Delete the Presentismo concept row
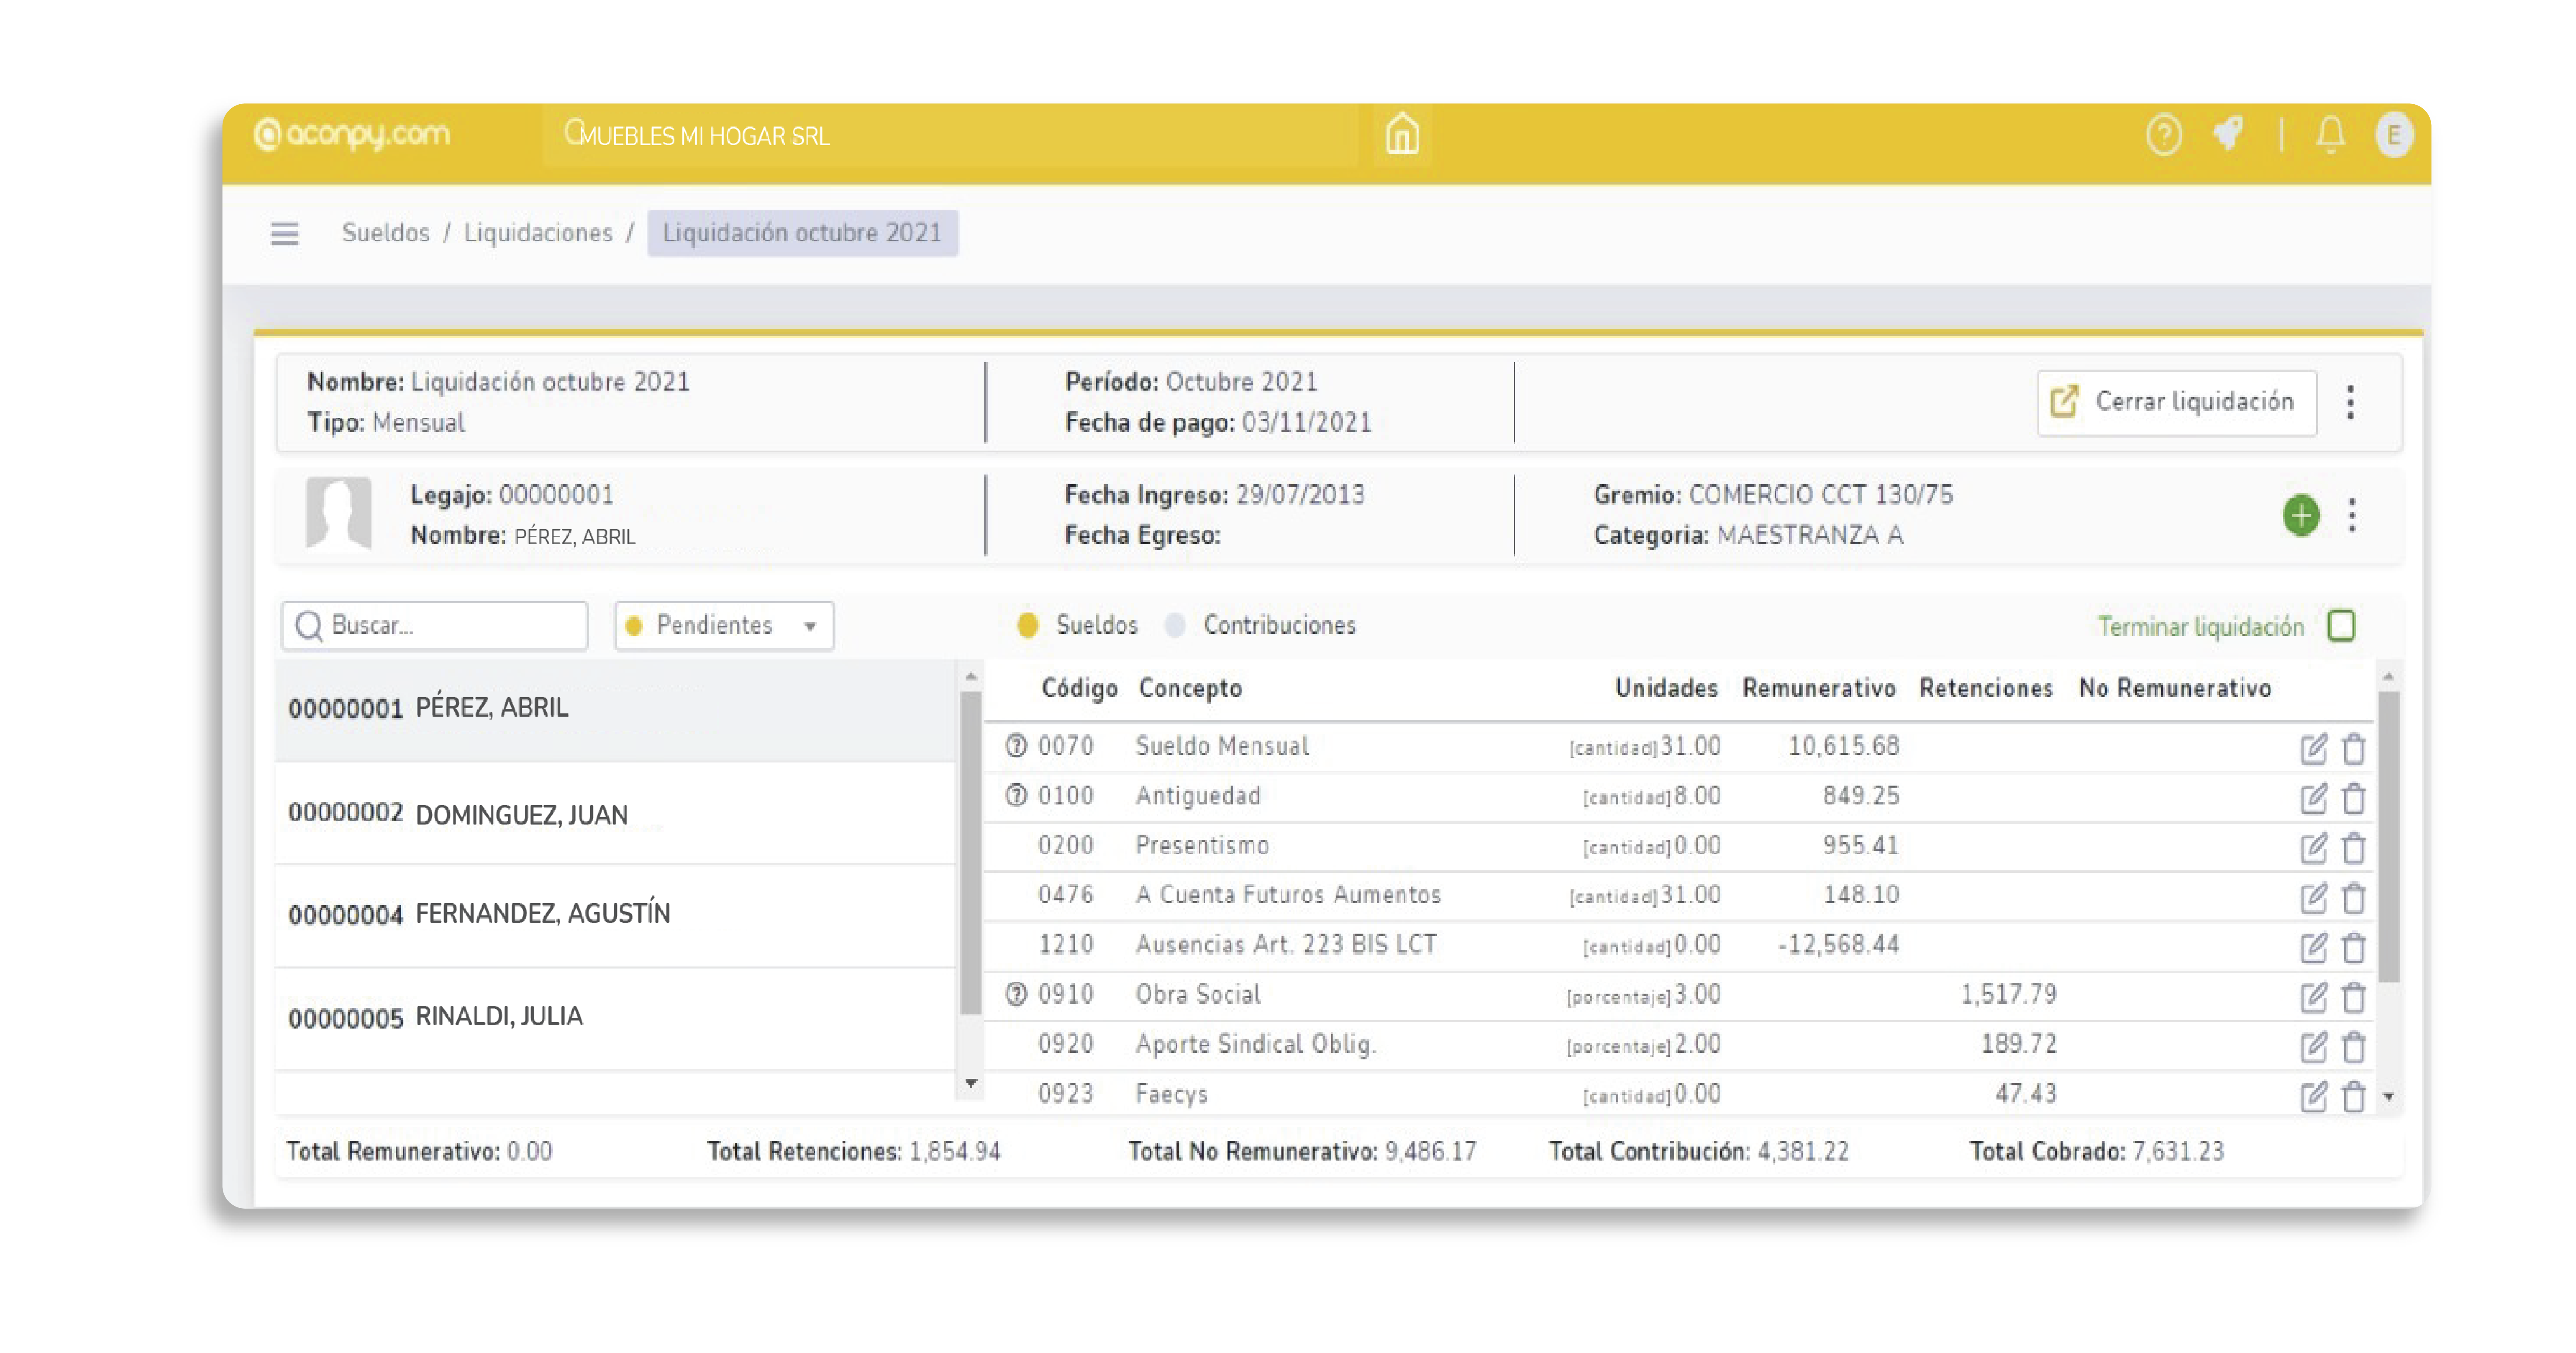 pyautogui.click(x=2354, y=848)
